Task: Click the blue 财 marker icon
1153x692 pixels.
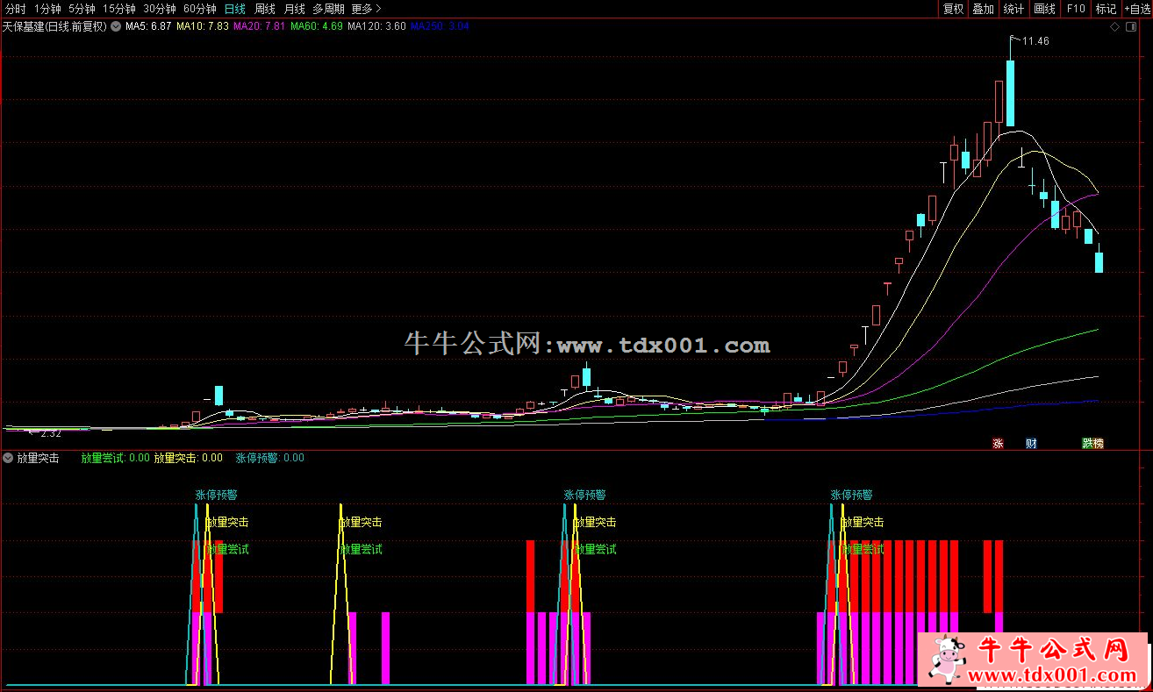Action: [x=1031, y=444]
